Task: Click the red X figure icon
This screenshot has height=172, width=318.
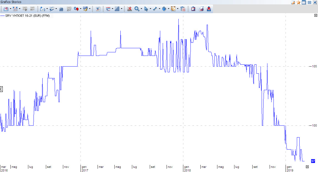Action: [209, 9]
